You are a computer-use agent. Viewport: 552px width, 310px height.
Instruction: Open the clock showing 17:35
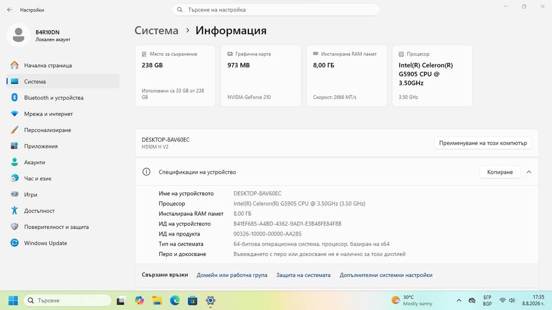[533, 301]
